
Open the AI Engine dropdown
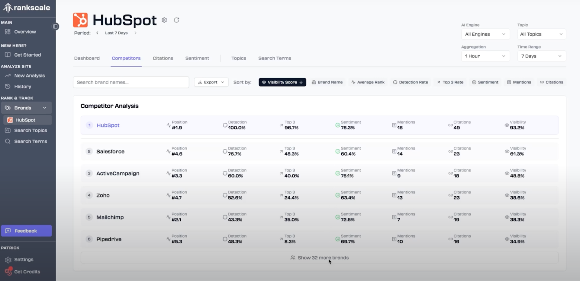(485, 34)
